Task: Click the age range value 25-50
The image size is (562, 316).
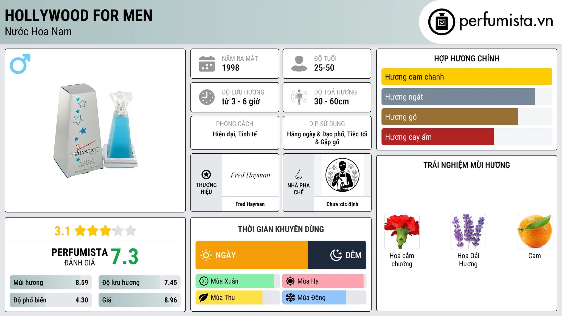Action: tap(324, 68)
